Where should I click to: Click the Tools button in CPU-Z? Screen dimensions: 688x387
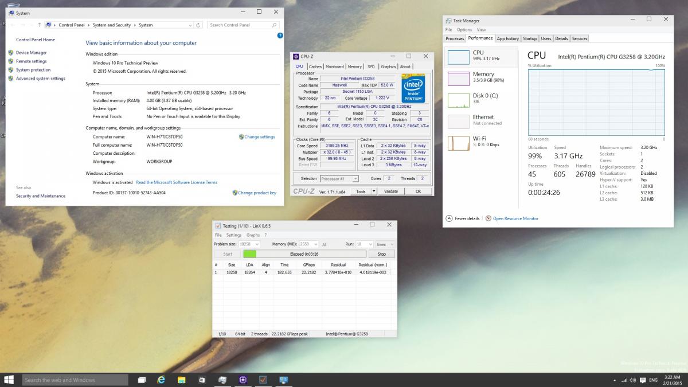(x=360, y=191)
